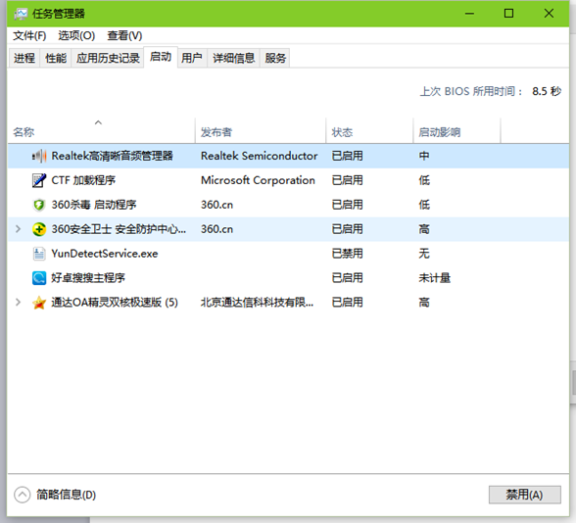Image resolution: width=576 pixels, height=523 pixels.
Task: Click the 中 impact value for Realtek
Action: click(x=424, y=156)
